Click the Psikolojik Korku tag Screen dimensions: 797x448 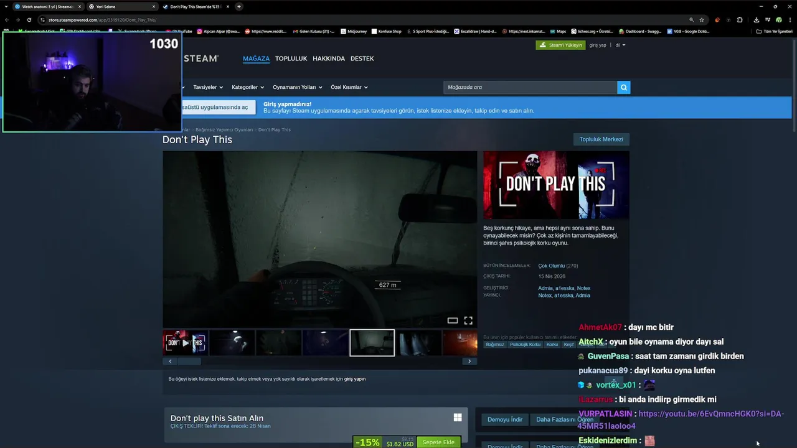coord(526,345)
